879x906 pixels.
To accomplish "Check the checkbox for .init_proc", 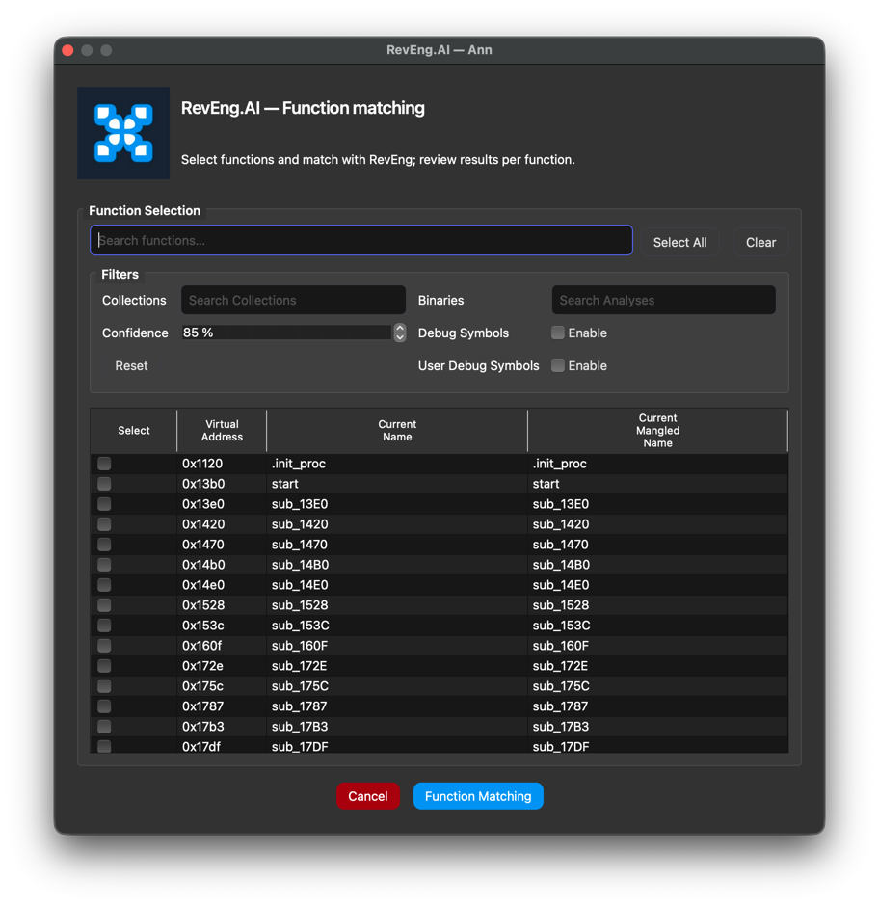I will (x=103, y=464).
